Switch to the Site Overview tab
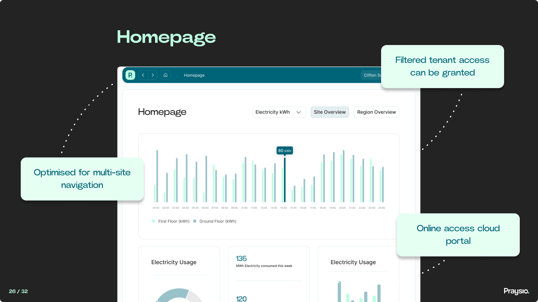The image size is (538, 302). point(330,112)
